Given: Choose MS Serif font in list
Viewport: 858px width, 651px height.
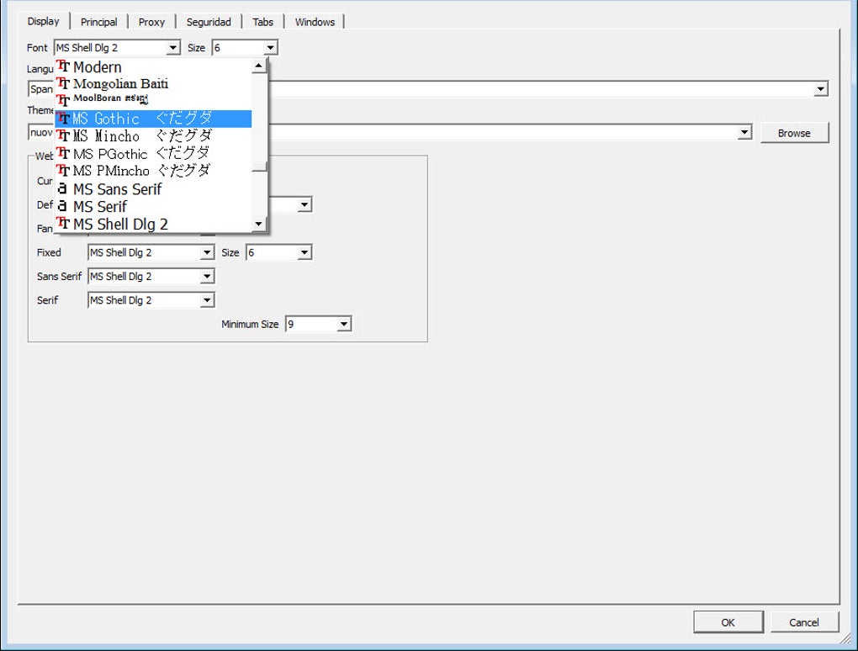Looking at the screenshot, I should tap(153, 206).
